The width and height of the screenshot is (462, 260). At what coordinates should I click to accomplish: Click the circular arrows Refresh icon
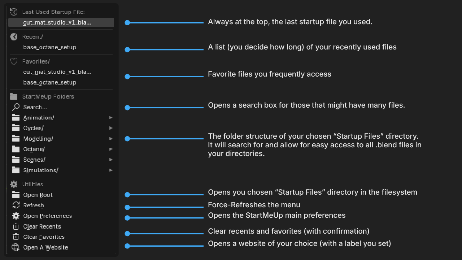[x=16, y=205]
